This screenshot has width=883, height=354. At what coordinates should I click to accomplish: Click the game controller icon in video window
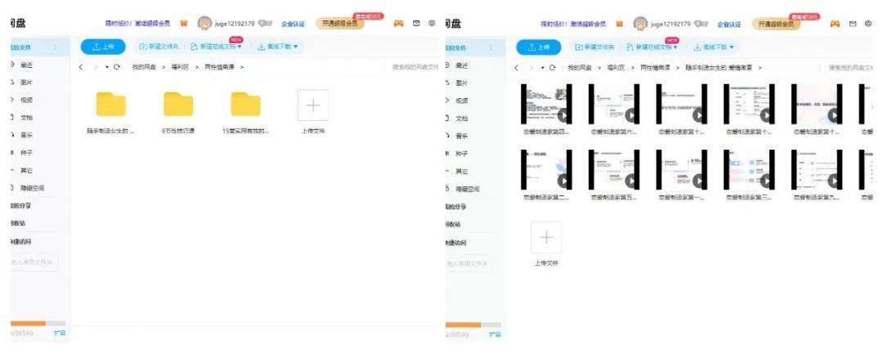835,24
